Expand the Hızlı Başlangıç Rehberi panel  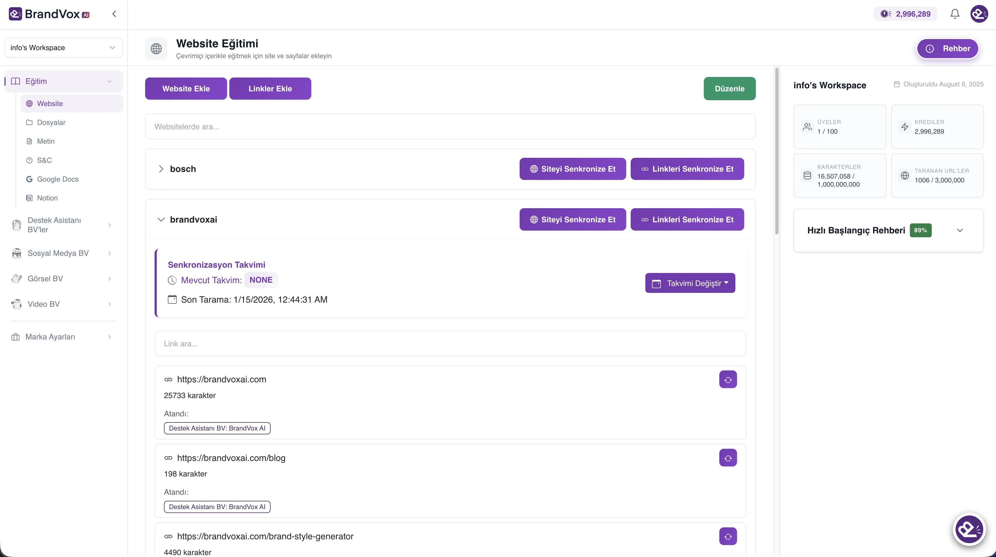click(960, 230)
